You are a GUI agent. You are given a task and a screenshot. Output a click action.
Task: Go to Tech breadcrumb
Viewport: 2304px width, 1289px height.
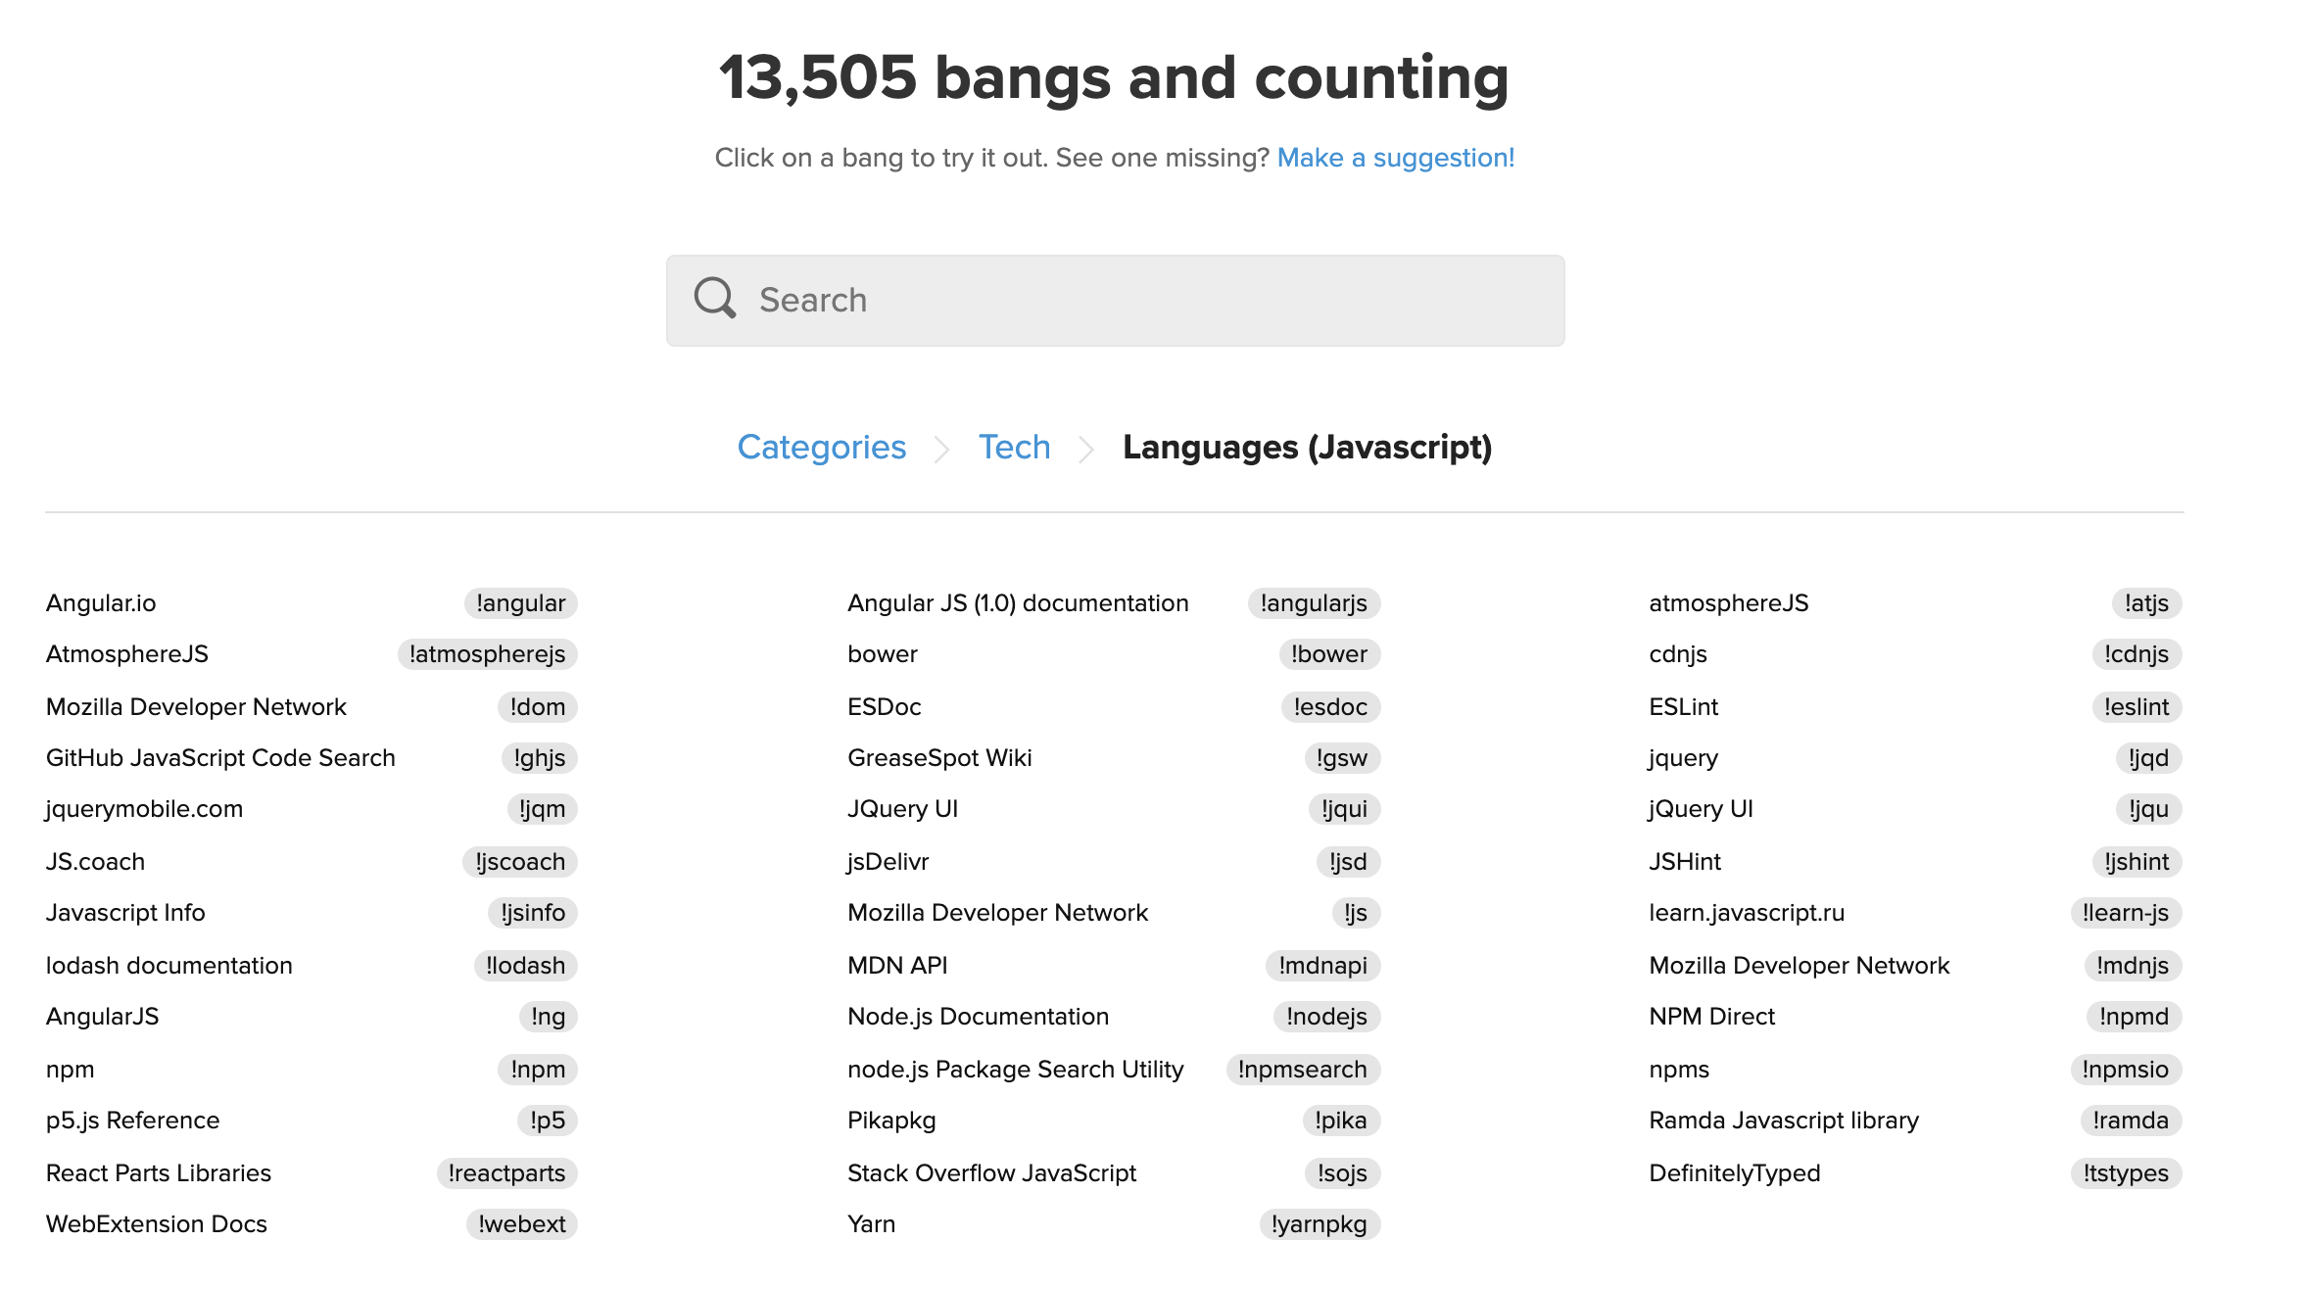point(1014,448)
